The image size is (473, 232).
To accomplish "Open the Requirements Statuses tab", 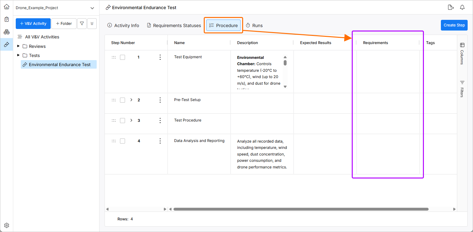I will pyautogui.click(x=174, y=25).
